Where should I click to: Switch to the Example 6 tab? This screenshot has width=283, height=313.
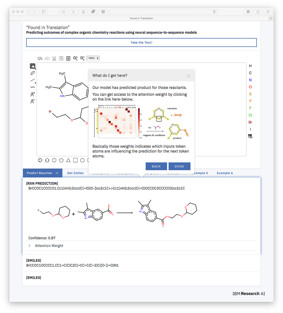225,173
